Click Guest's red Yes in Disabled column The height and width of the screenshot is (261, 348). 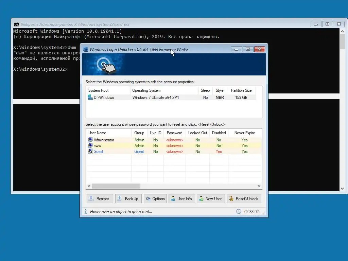[x=219, y=151]
